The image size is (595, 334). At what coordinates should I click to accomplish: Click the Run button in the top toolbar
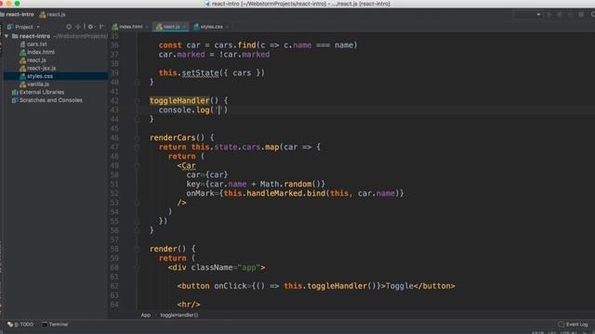[549, 15]
